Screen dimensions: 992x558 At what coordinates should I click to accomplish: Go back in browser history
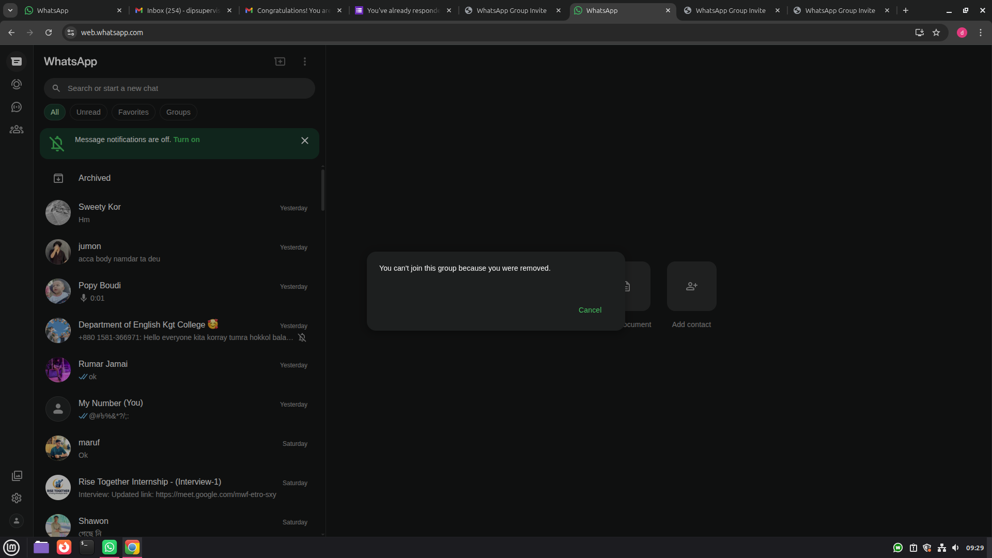tap(11, 33)
